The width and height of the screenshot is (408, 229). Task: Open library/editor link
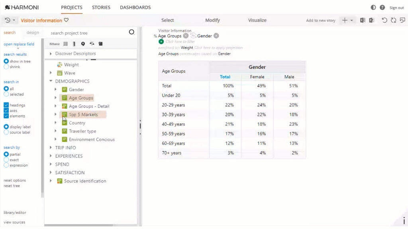click(15, 212)
